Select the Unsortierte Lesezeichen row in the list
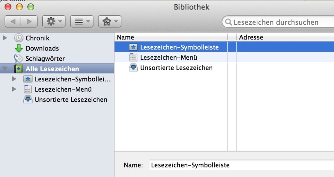This screenshot has width=334, height=177. coord(224,68)
